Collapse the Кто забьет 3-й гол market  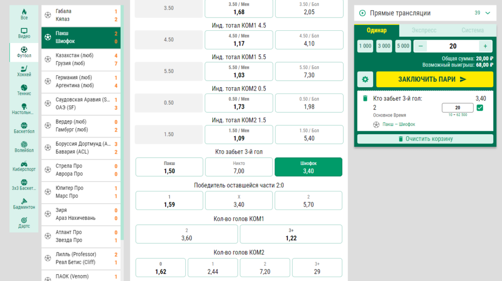pos(239,152)
